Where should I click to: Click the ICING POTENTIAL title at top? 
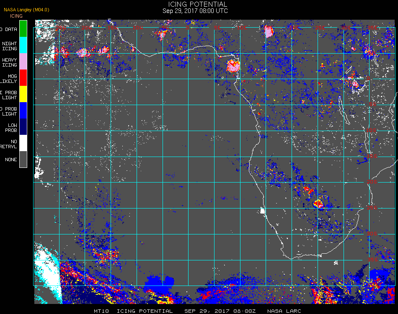pyautogui.click(x=197, y=4)
